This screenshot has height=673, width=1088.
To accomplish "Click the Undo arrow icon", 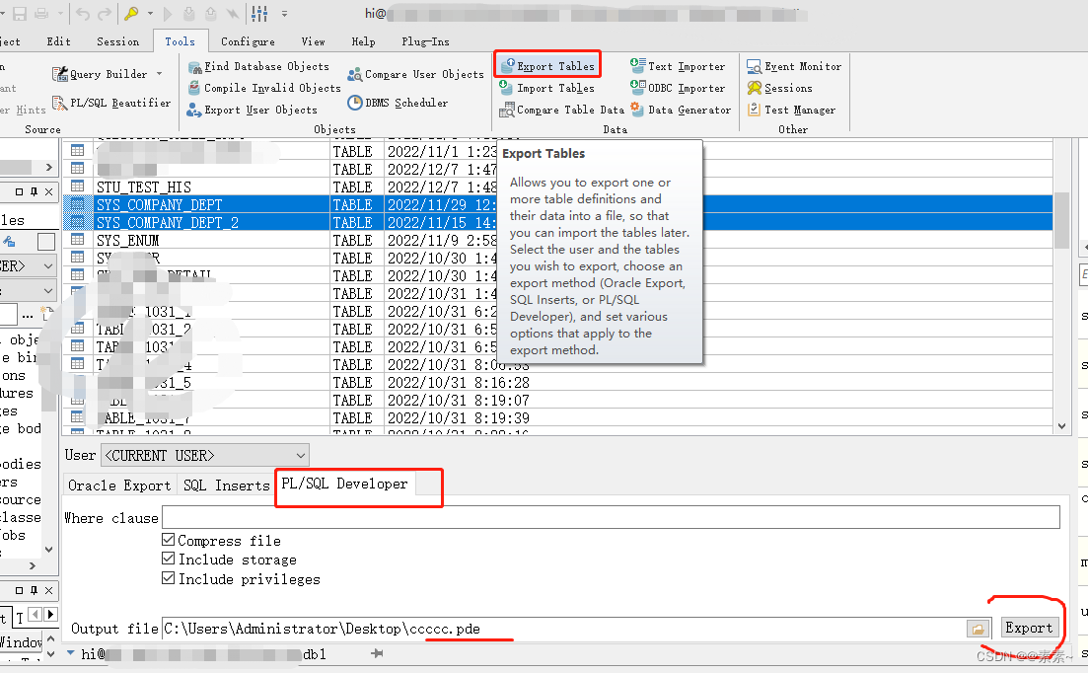I will (x=83, y=13).
